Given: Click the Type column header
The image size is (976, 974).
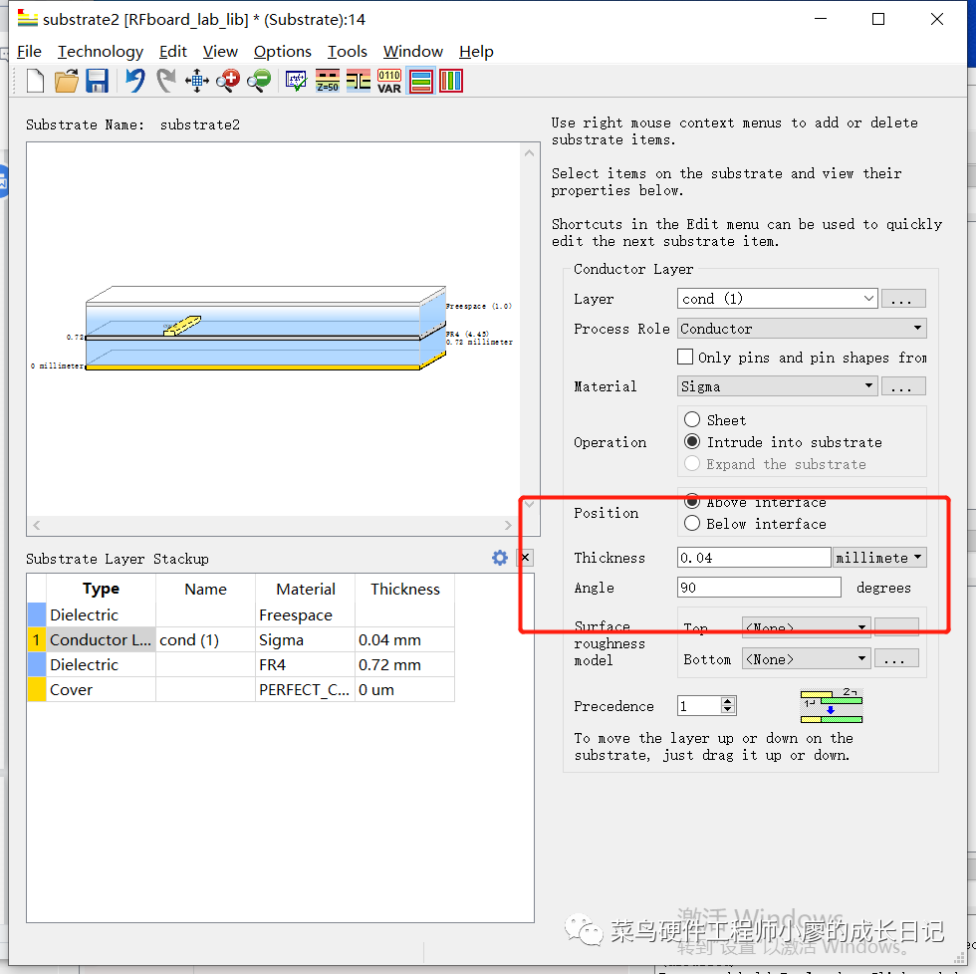Looking at the screenshot, I should (101, 589).
